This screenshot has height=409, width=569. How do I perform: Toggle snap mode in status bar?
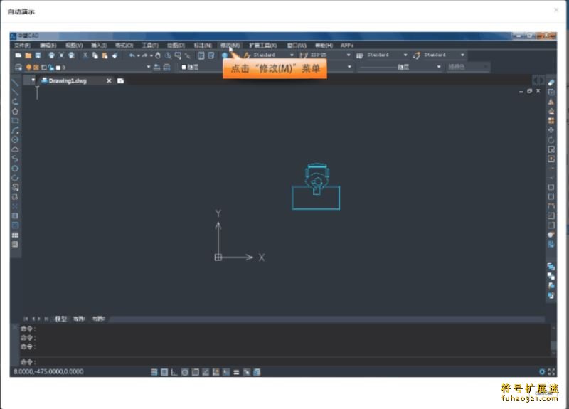(x=154, y=371)
